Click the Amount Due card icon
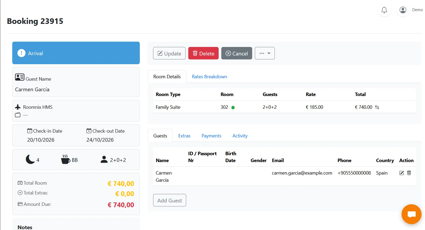The width and height of the screenshot is (425, 230). coord(20,204)
